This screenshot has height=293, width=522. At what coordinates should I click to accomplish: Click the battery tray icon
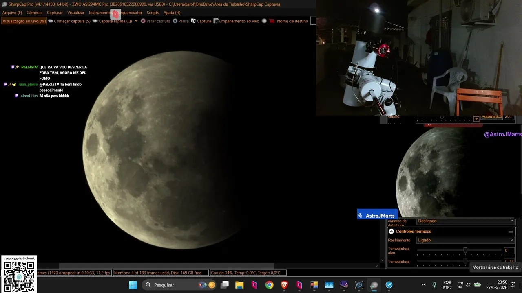[x=477, y=285]
